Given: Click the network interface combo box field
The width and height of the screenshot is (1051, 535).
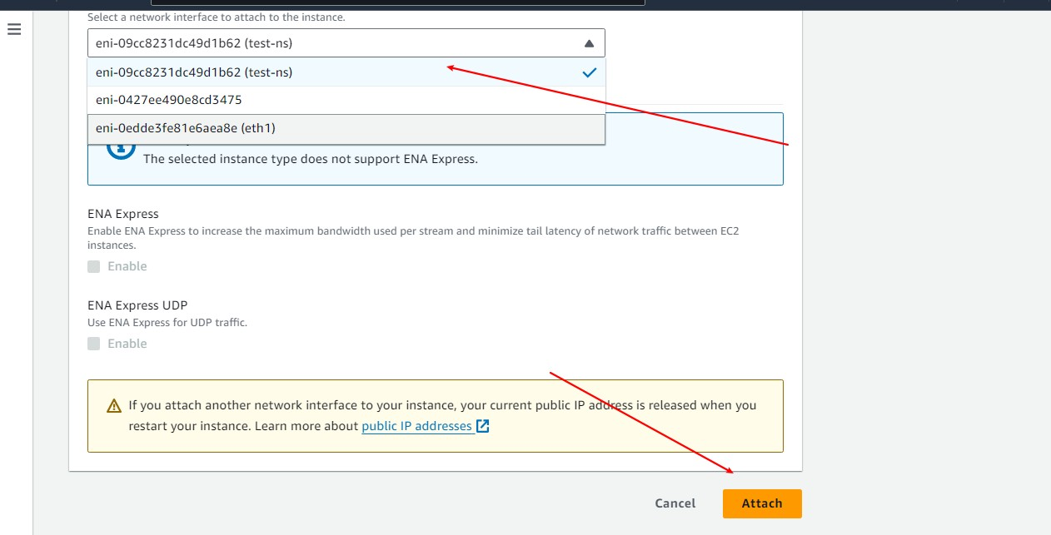Looking at the screenshot, I should point(333,43).
